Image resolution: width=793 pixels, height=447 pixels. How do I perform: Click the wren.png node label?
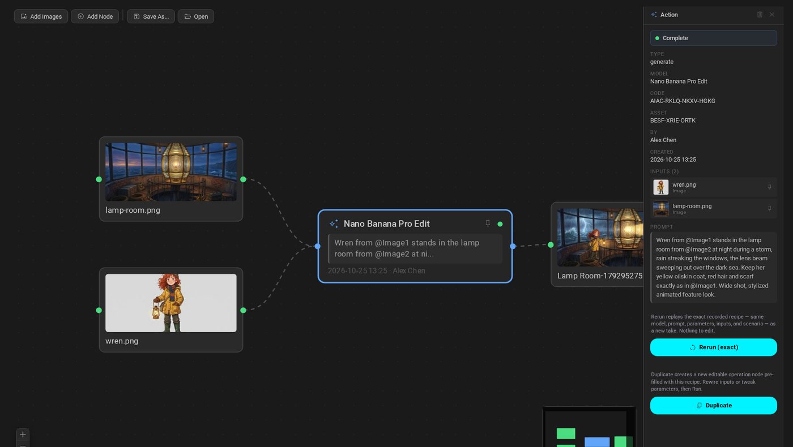[x=122, y=341]
